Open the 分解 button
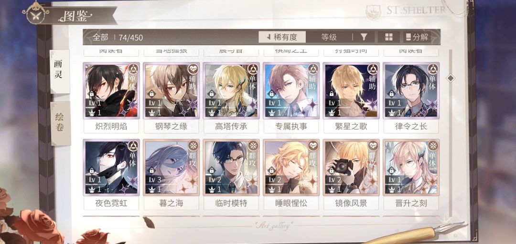 click(417, 37)
